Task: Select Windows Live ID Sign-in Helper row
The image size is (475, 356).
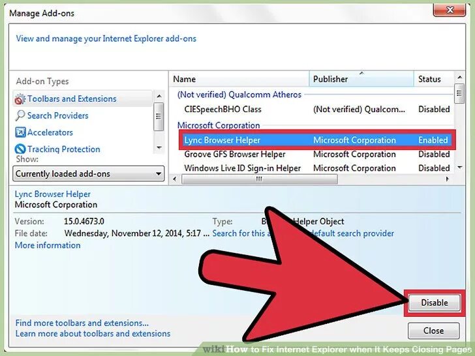Action: tap(317, 168)
